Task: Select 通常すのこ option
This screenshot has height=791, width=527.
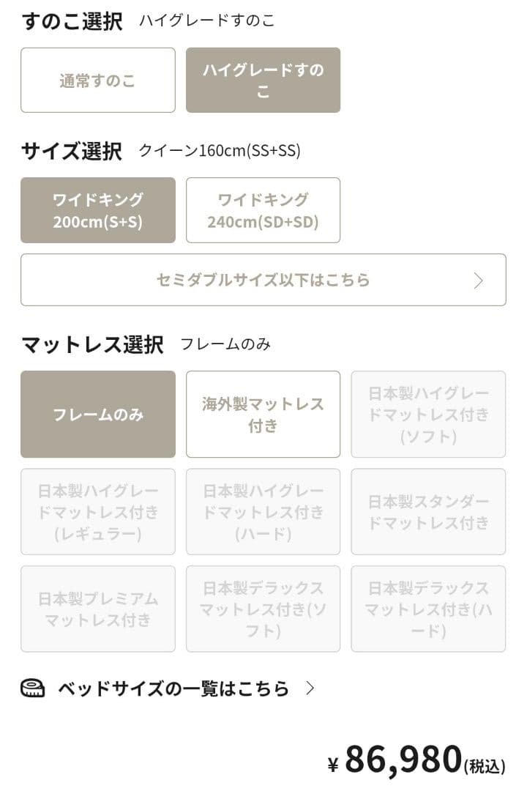Action: click(x=98, y=81)
